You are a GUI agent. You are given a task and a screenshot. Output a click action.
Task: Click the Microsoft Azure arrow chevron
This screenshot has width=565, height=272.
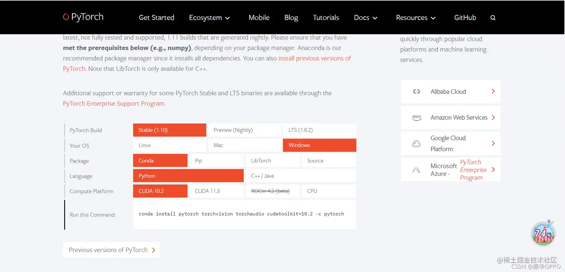click(x=493, y=169)
